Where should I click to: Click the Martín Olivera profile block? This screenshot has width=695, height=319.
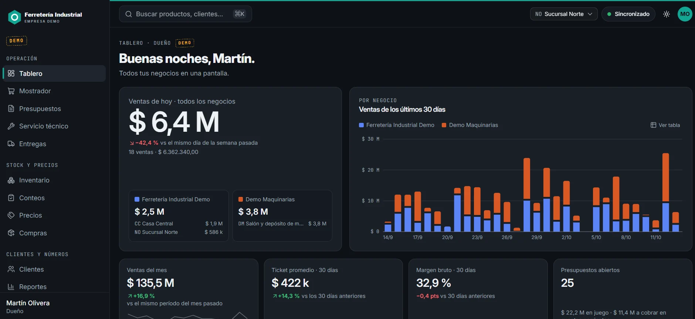pos(55,306)
